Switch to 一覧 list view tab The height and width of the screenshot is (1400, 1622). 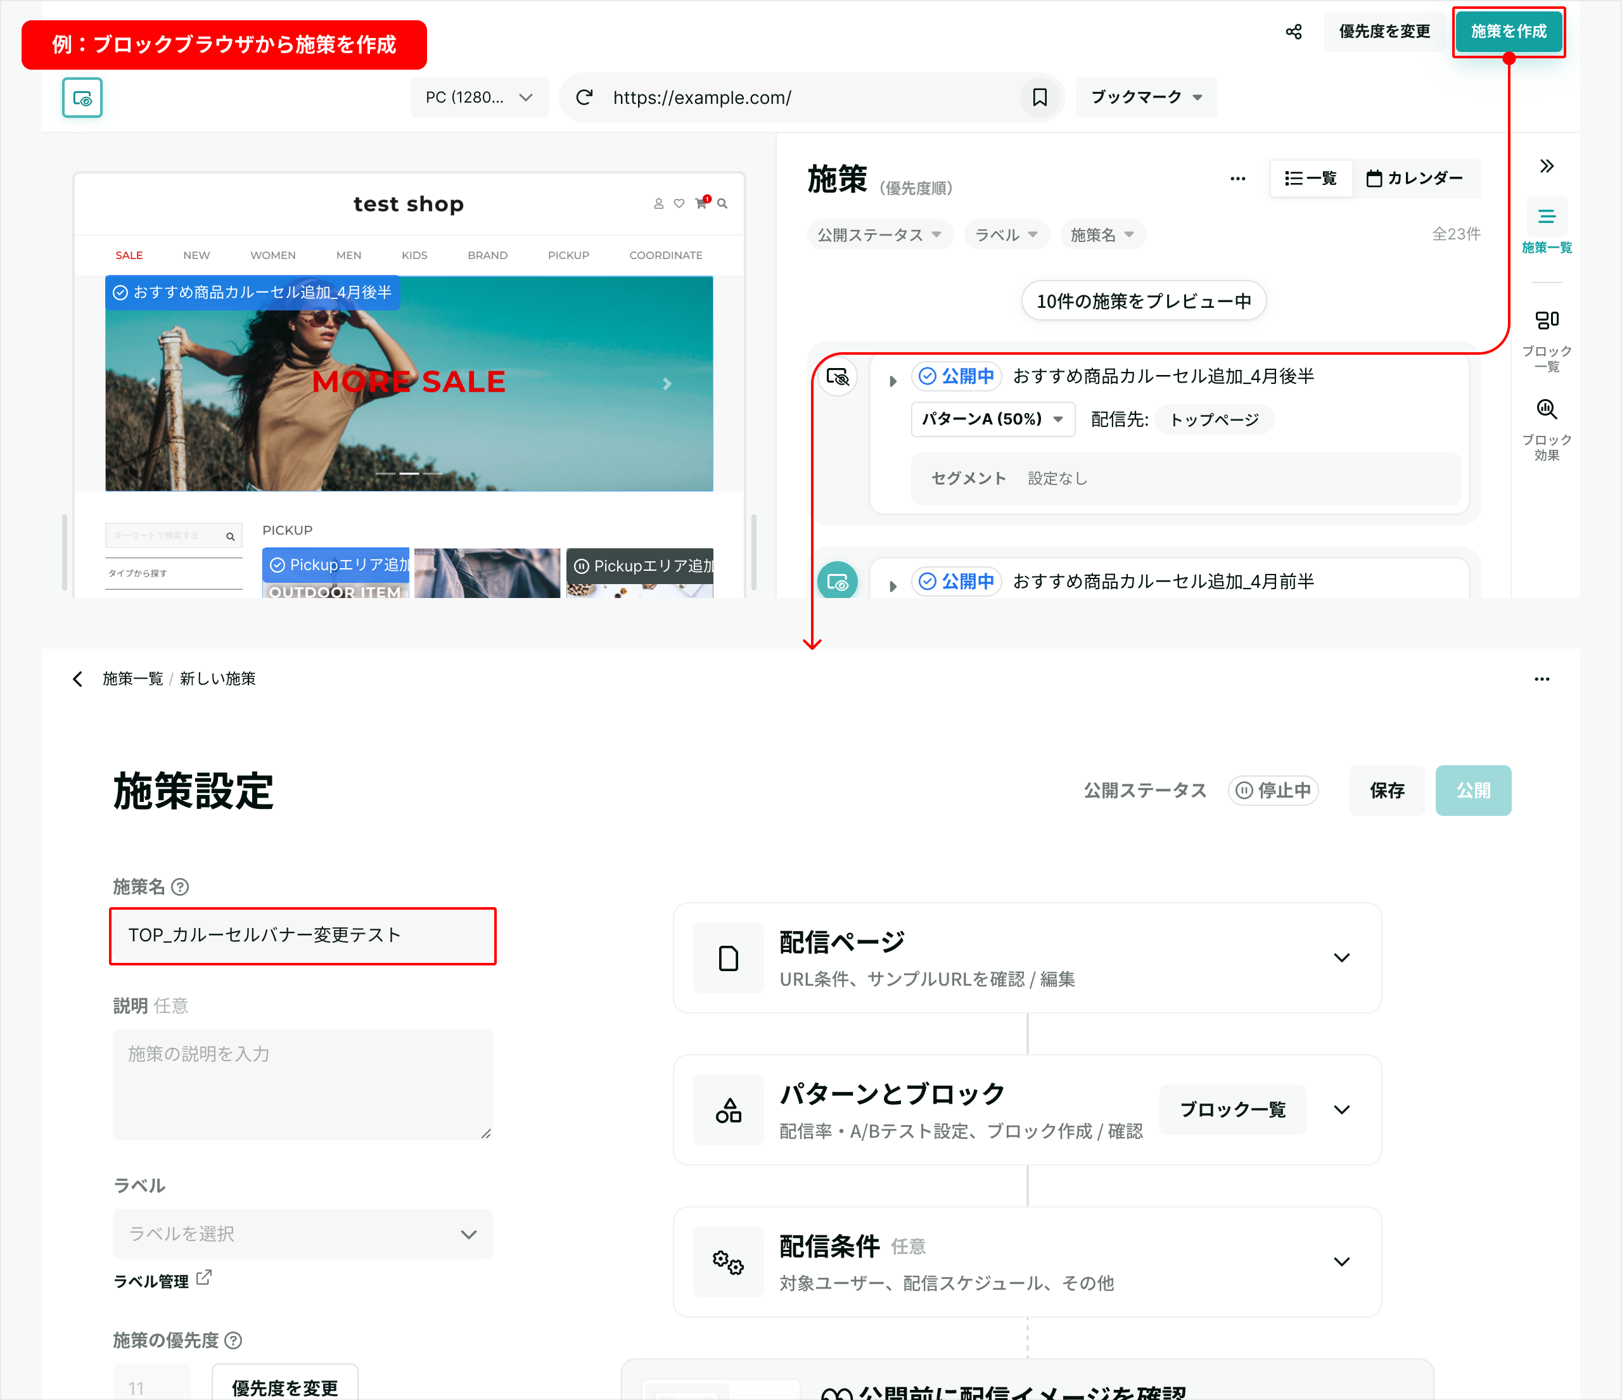point(1311,179)
